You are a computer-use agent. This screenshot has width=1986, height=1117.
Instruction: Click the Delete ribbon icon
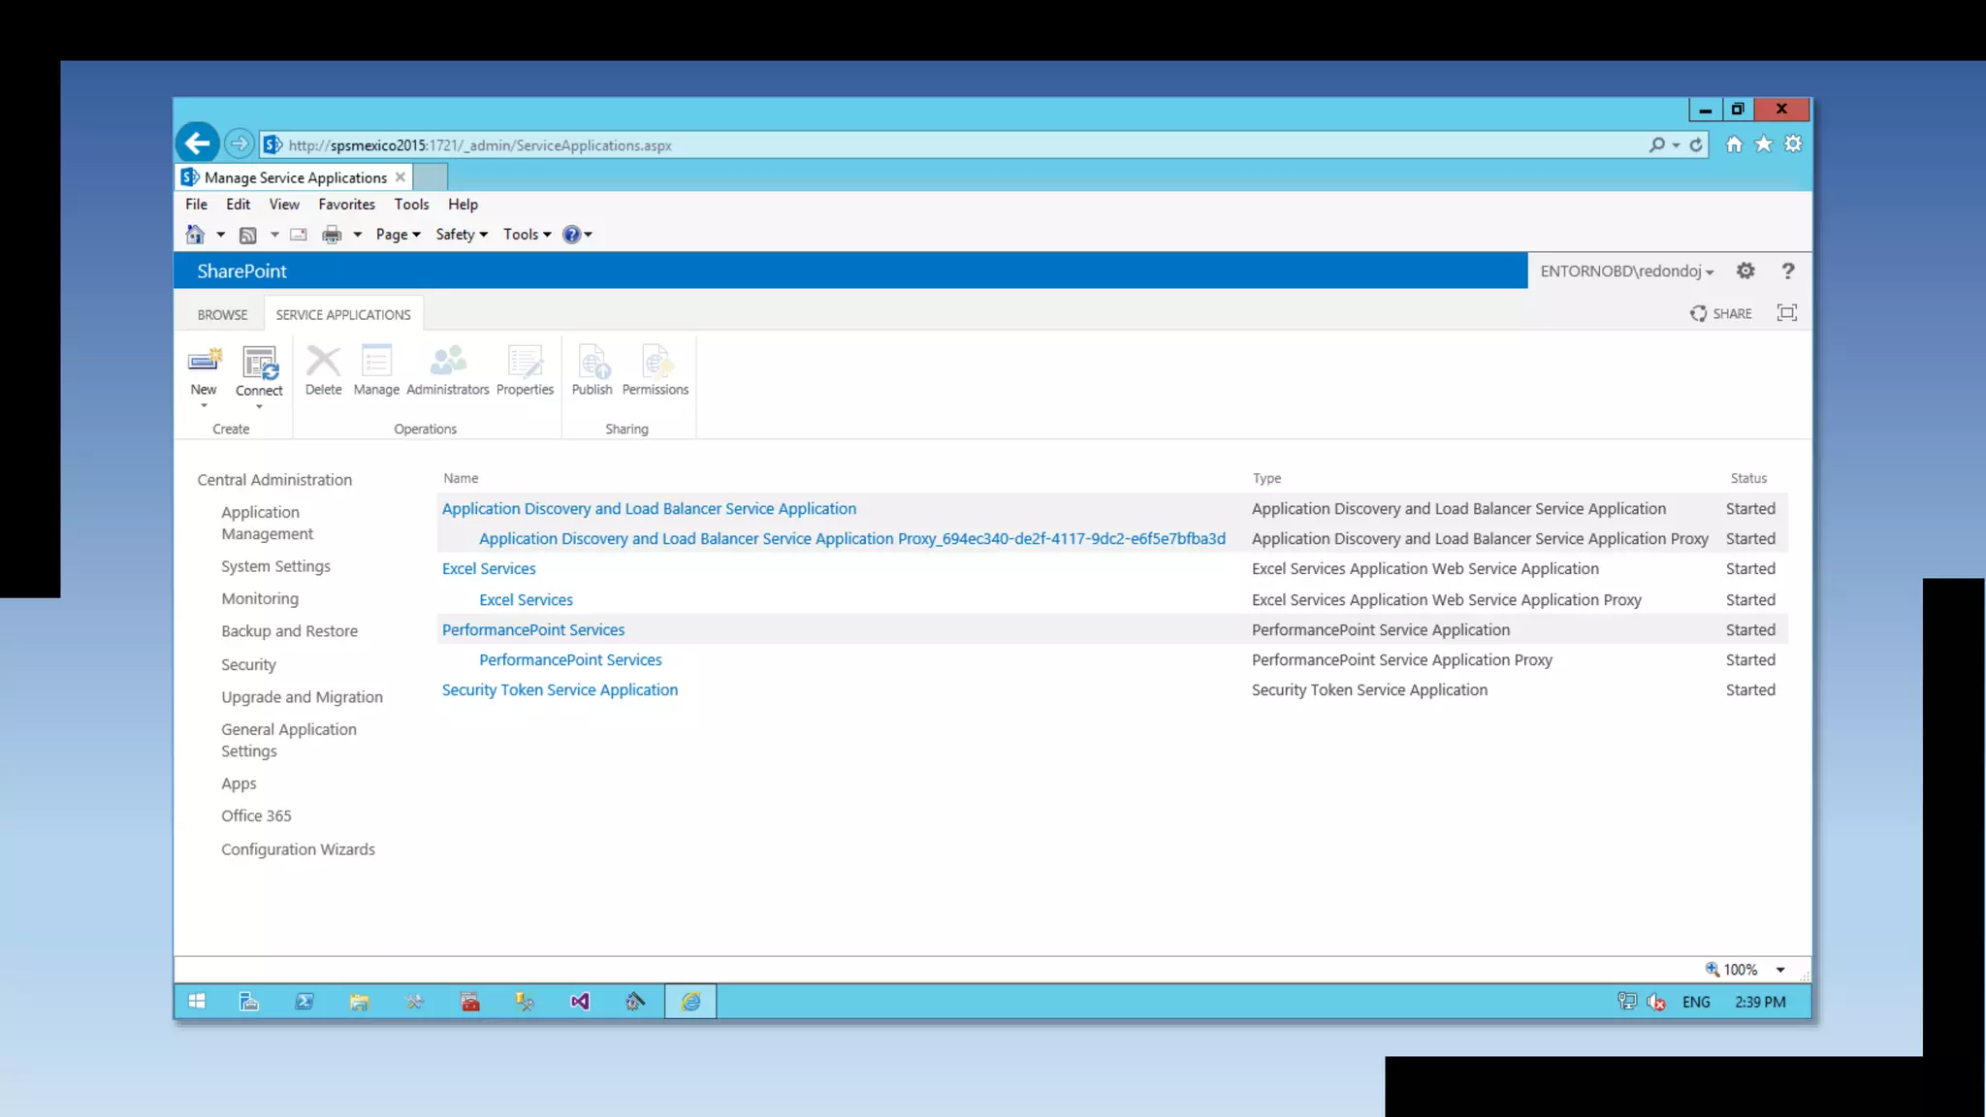(x=323, y=363)
